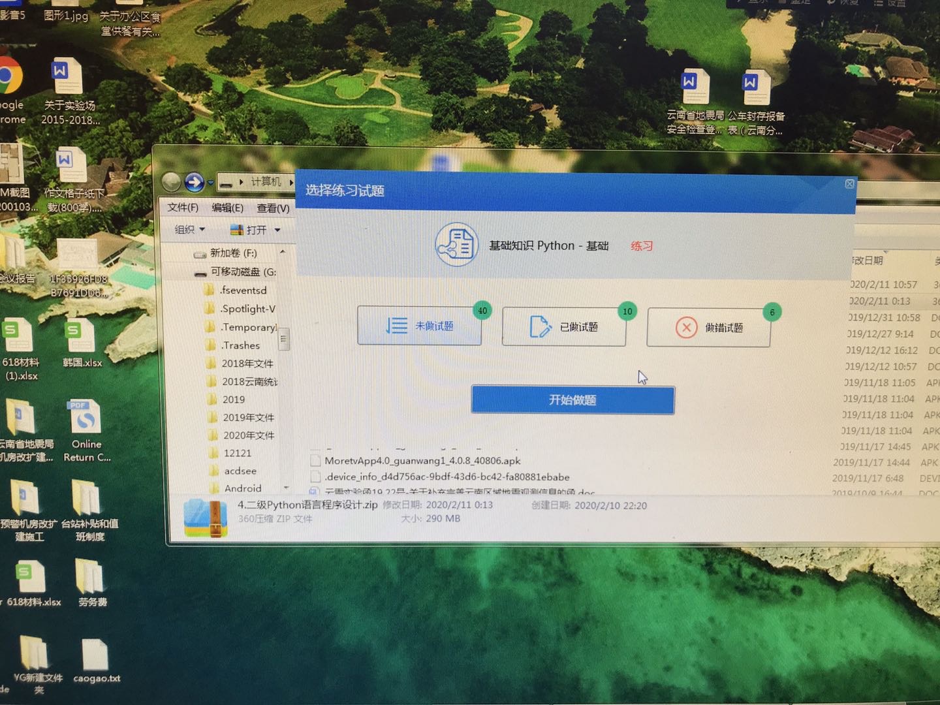Select the .fseventsd folder in tree
The image size is (940, 705).
236,290
